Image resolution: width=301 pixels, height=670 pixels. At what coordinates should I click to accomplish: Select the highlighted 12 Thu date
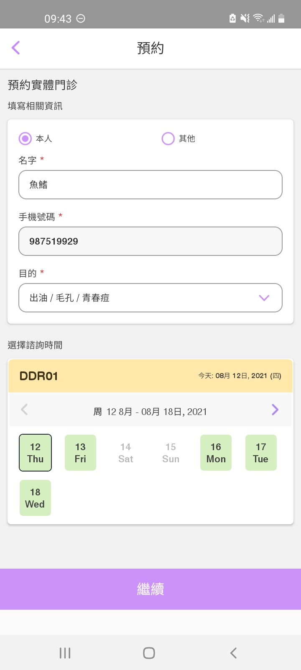click(35, 453)
